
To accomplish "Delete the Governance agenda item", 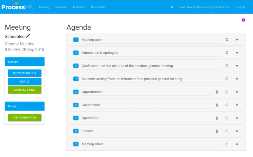I will (217, 105).
